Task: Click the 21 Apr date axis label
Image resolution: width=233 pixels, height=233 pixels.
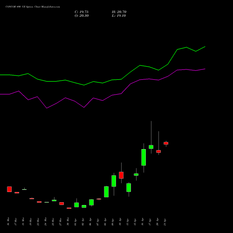Action: [x=165, y=222]
